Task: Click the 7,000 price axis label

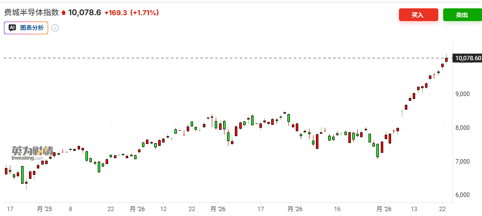Action: point(463,162)
